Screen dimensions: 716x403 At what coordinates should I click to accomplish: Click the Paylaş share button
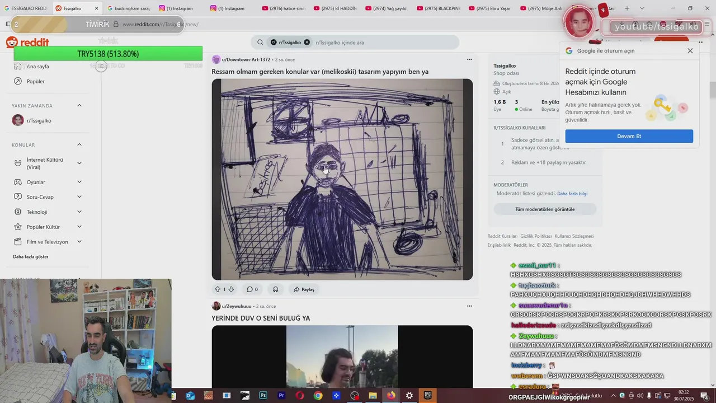click(304, 289)
